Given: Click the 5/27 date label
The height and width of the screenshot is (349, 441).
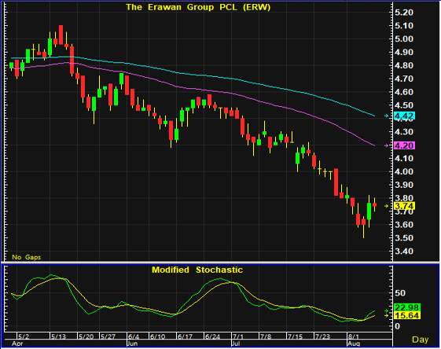Looking at the screenshot, I should coord(108,336).
